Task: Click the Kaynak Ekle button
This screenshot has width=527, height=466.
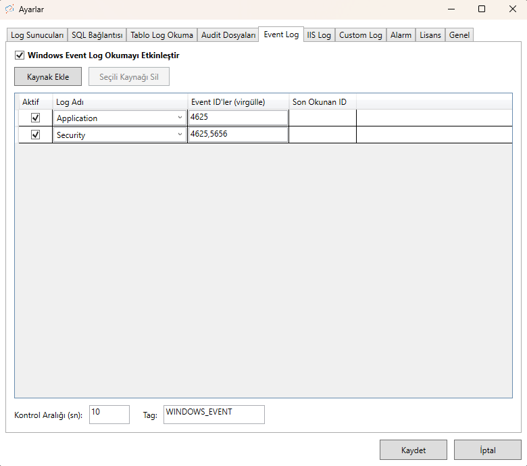Action: tap(48, 76)
